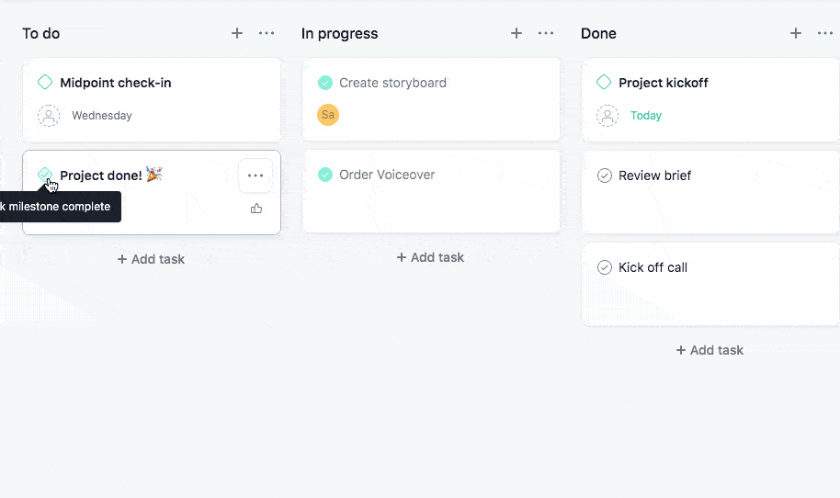Viewport: 840px width, 498px height.
Task: Click Sa assignee avatar on Create storyboard
Action: [x=328, y=115]
